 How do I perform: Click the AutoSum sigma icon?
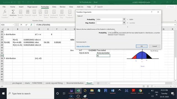coord(13,12)
